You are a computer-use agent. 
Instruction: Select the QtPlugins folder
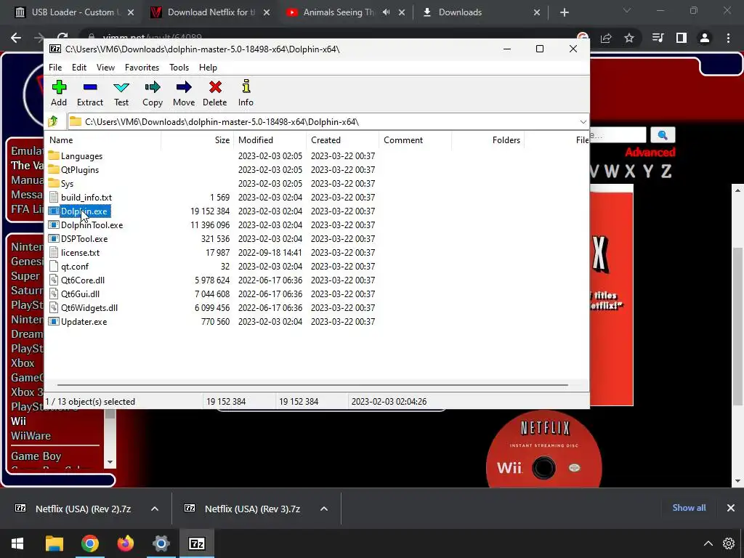(x=80, y=170)
